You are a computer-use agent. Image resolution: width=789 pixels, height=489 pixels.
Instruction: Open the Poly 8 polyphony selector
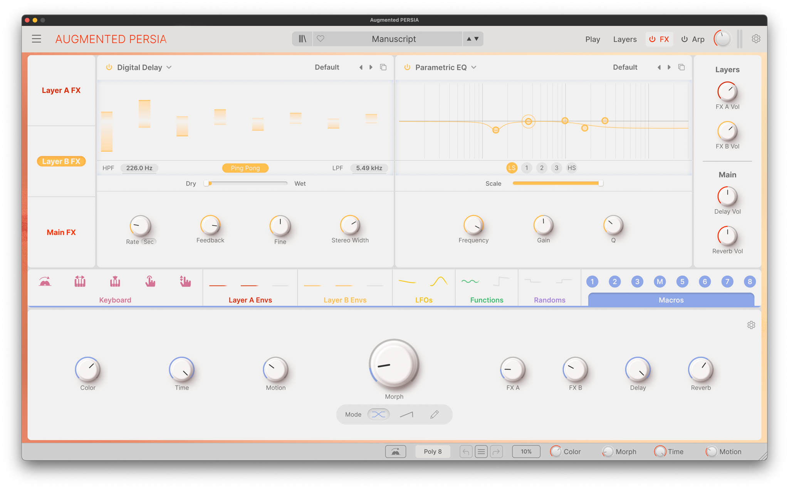point(433,452)
